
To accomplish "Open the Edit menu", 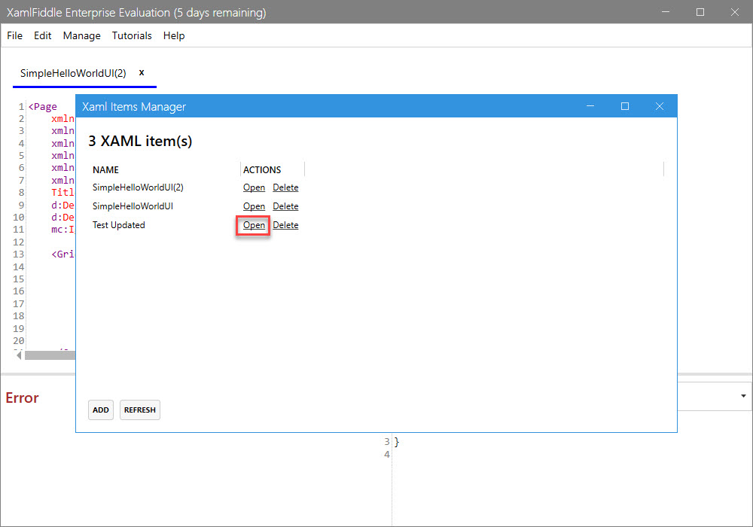I will (x=42, y=35).
